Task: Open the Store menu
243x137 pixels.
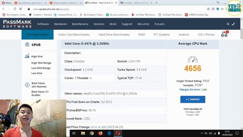Action: tap(113, 24)
